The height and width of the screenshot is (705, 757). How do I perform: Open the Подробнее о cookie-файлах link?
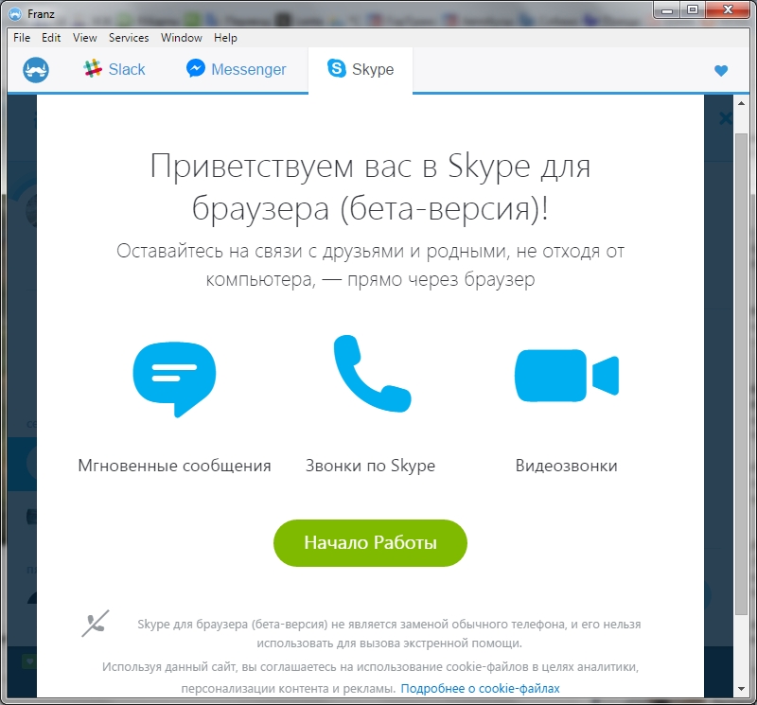point(480,689)
